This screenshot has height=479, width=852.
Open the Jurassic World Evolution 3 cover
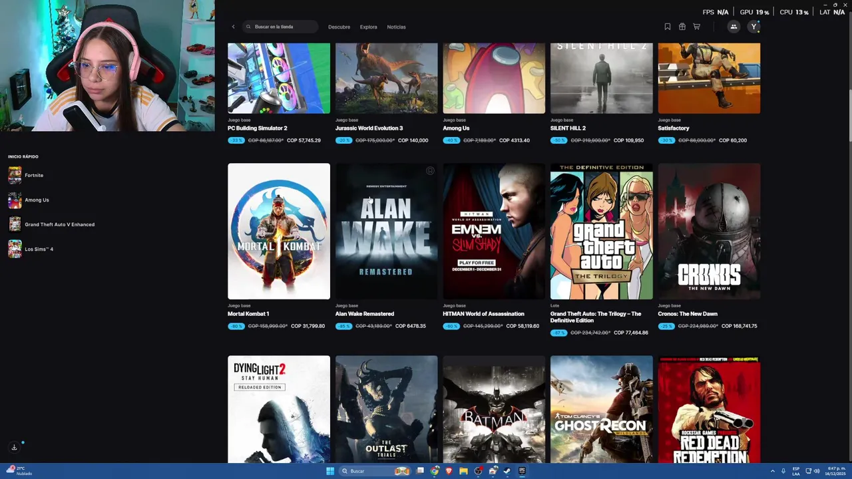coord(386,79)
